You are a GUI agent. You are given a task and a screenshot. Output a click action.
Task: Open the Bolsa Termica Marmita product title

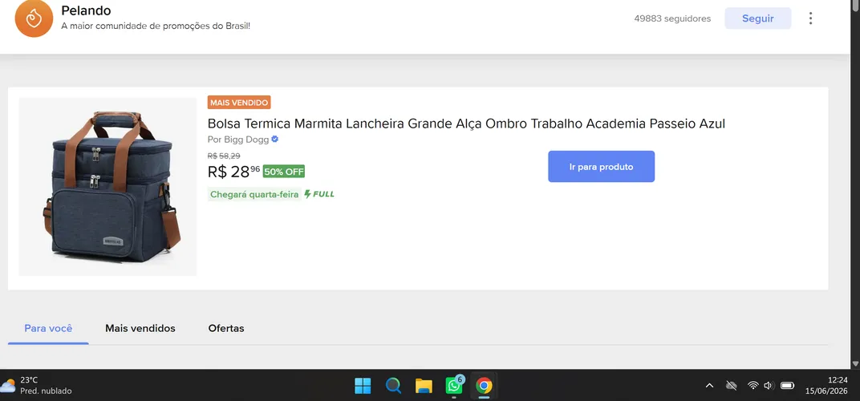tap(466, 124)
